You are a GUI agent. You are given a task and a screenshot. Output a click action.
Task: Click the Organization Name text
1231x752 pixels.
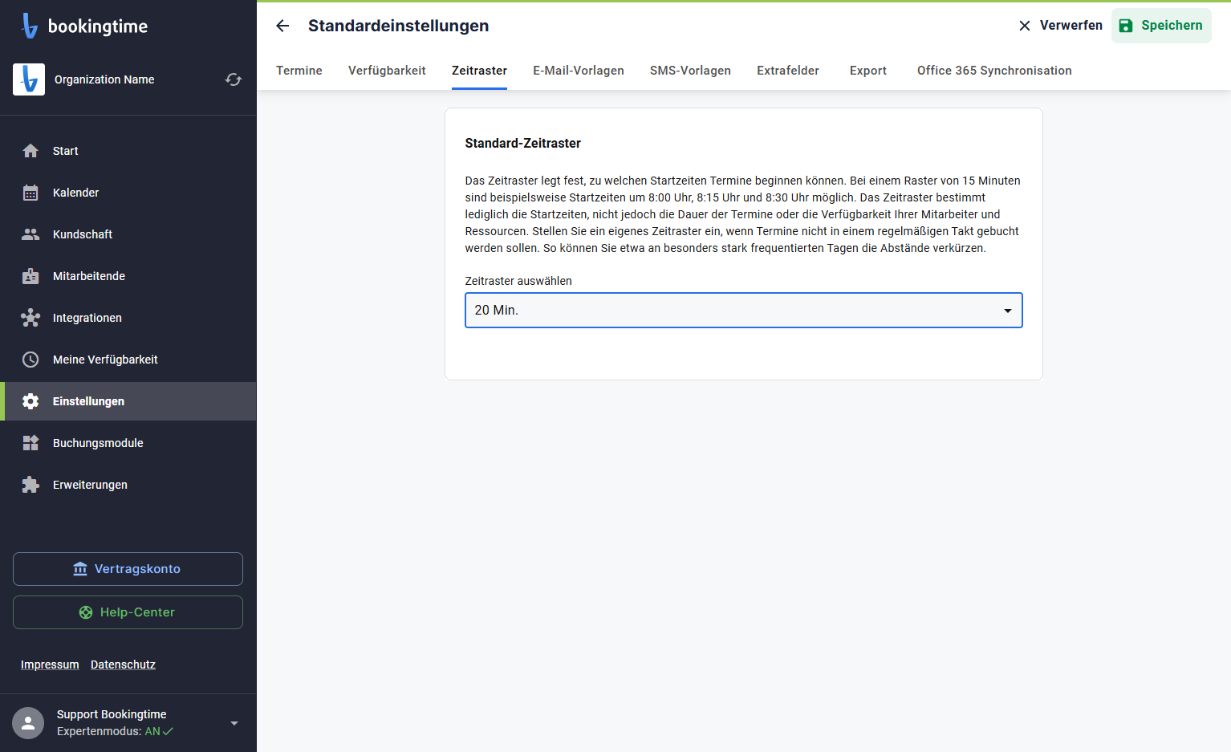(104, 79)
